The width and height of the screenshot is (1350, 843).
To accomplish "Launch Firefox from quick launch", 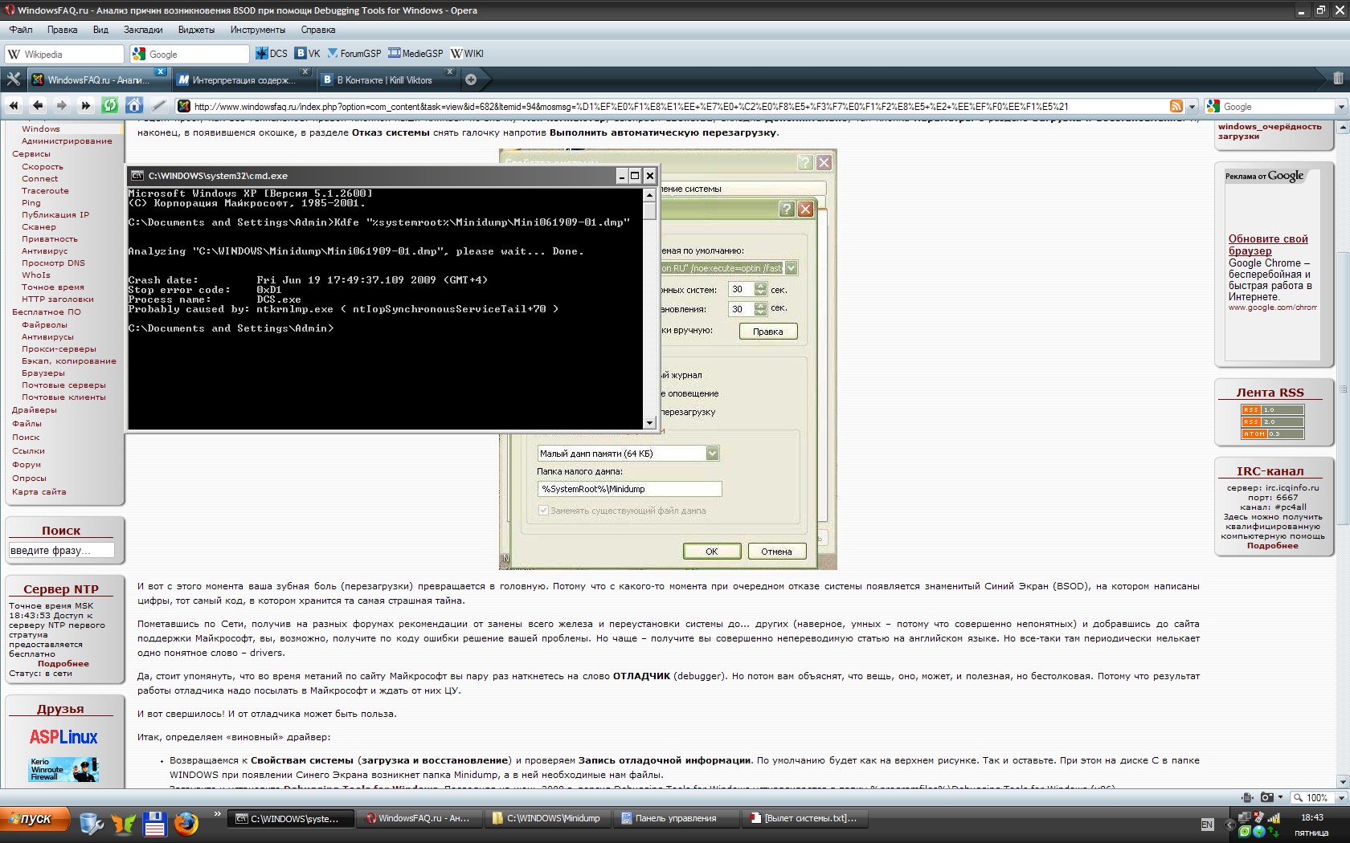I will tap(186, 824).
